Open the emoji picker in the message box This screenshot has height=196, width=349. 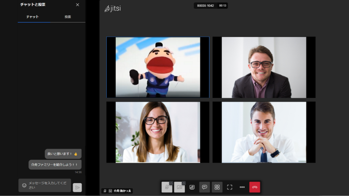pyautogui.click(x=24, y=185)
